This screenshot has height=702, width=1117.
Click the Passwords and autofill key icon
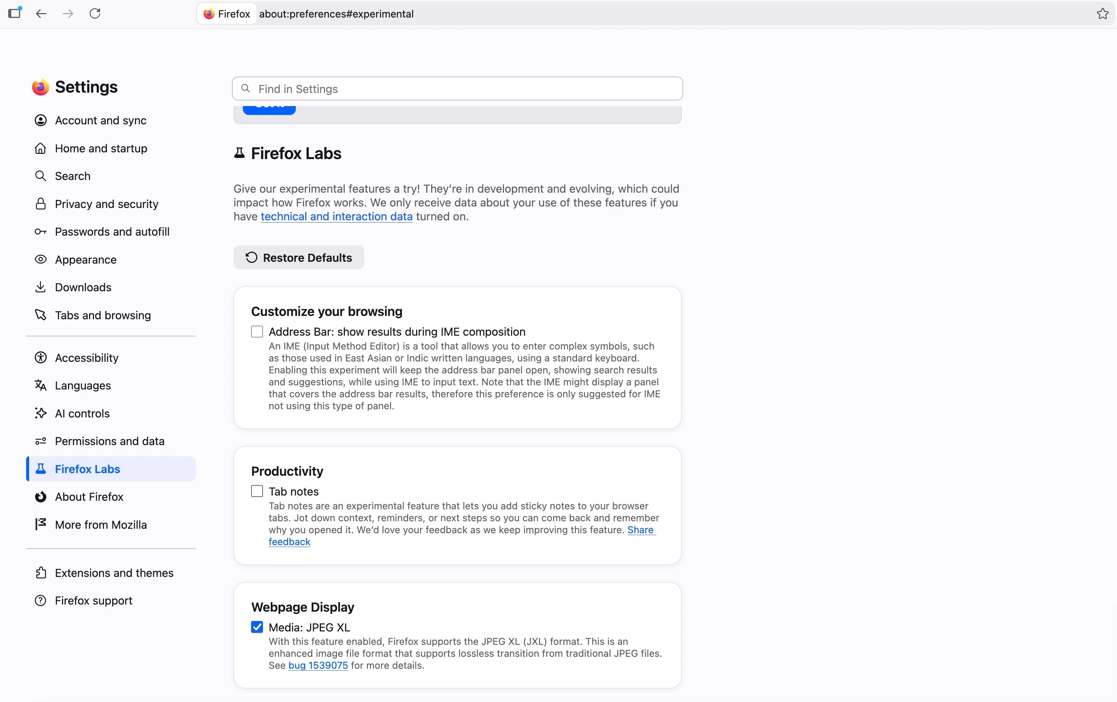(41, 232)
